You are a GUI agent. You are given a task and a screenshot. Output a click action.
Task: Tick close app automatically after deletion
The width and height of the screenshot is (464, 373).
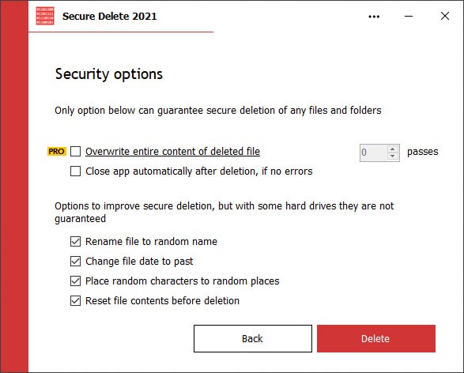pos(75,171)
